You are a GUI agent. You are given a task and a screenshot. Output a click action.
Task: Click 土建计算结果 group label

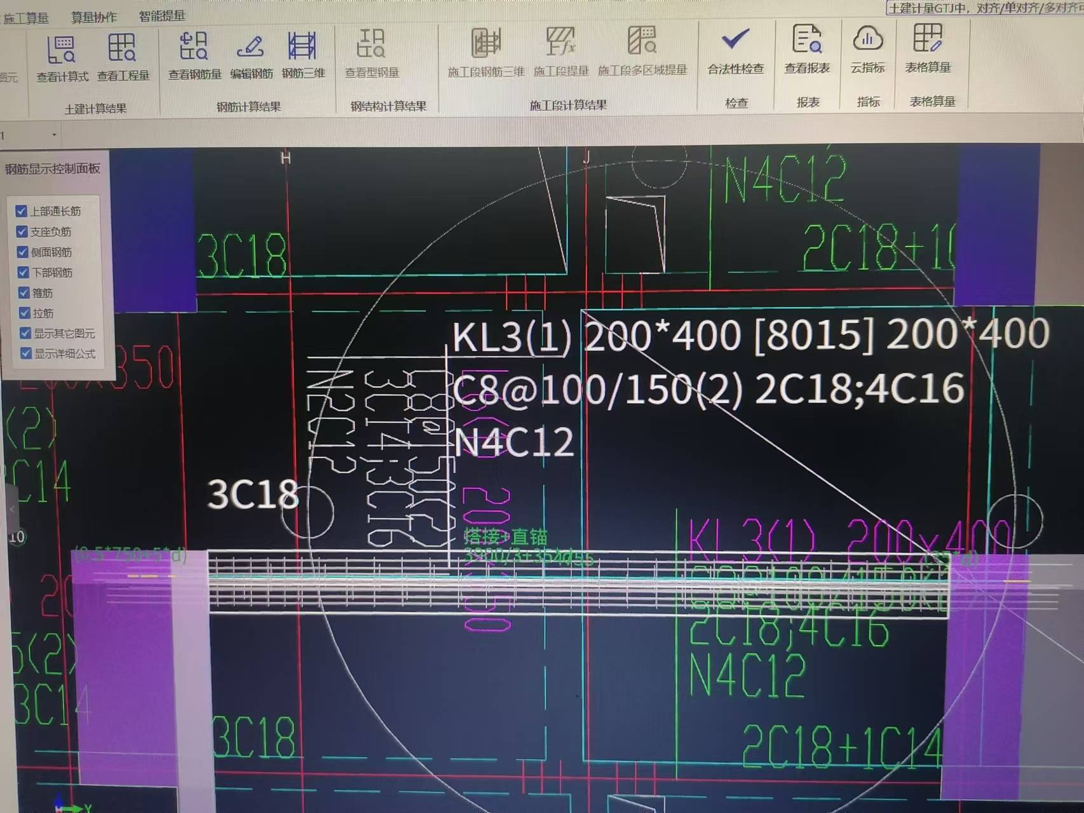tap(95, 109)
